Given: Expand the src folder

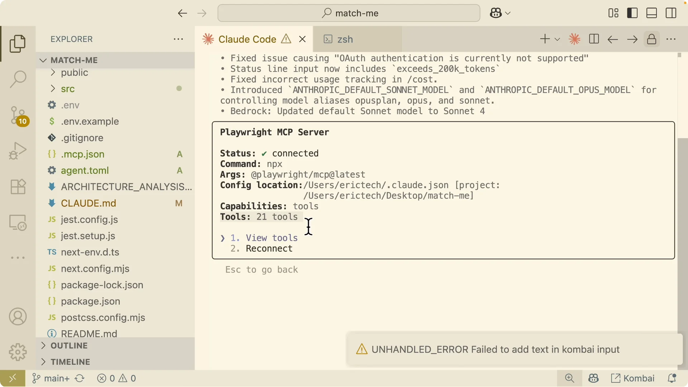Looking at the screenshot, I should click(x=115, y=89).
